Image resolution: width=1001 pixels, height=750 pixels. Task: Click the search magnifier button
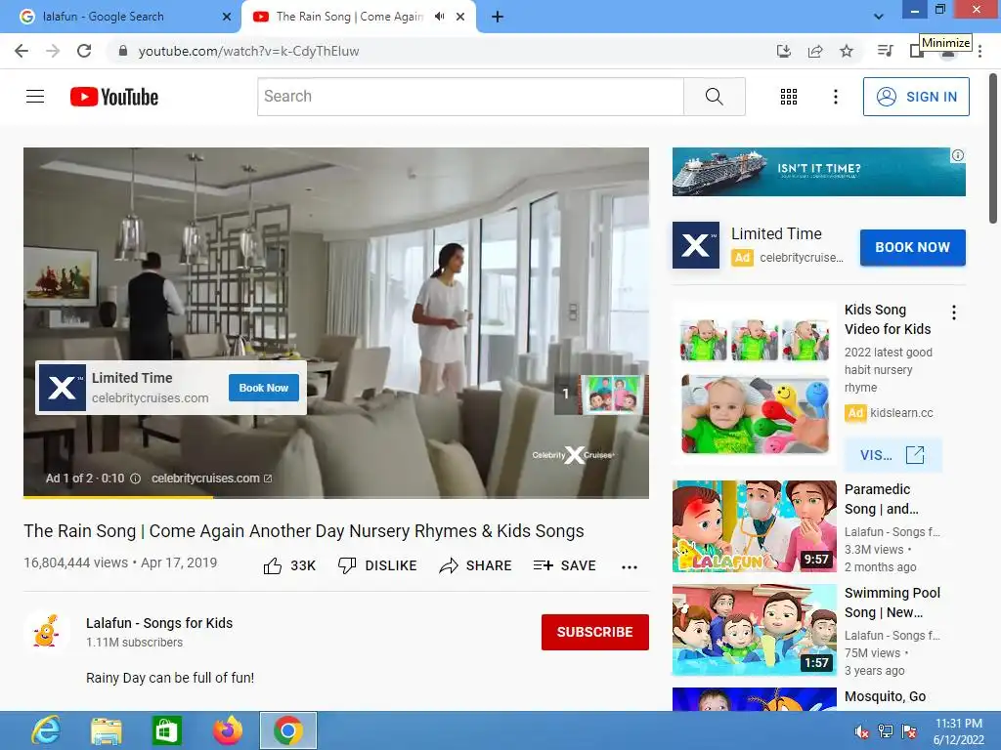[x=715, y=97]
